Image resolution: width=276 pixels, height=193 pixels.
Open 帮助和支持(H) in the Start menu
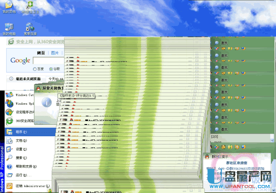tap(29, 166)
